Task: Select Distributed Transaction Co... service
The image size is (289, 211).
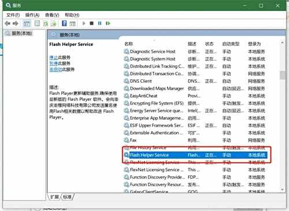Action: coord(157,73)
